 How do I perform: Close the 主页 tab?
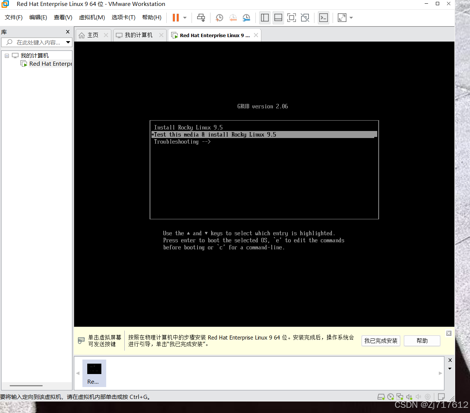click(106, 35)
